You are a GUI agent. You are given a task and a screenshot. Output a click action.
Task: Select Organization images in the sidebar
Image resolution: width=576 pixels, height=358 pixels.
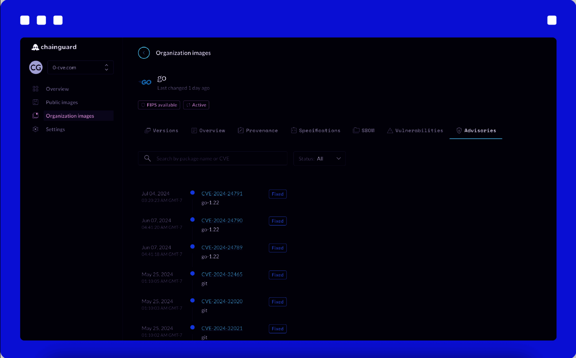click(70, 115)
